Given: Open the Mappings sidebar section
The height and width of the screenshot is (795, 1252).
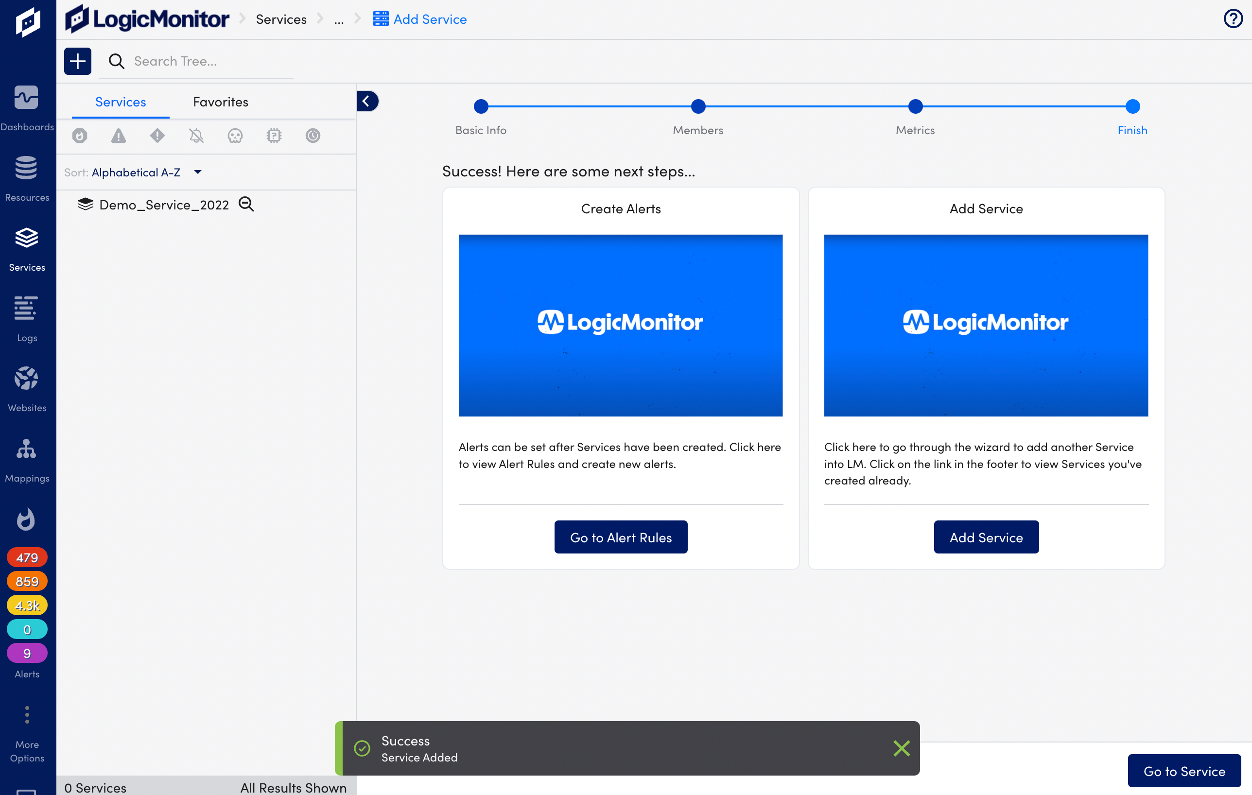Looking at the screenshot, I should pos(27,460).
